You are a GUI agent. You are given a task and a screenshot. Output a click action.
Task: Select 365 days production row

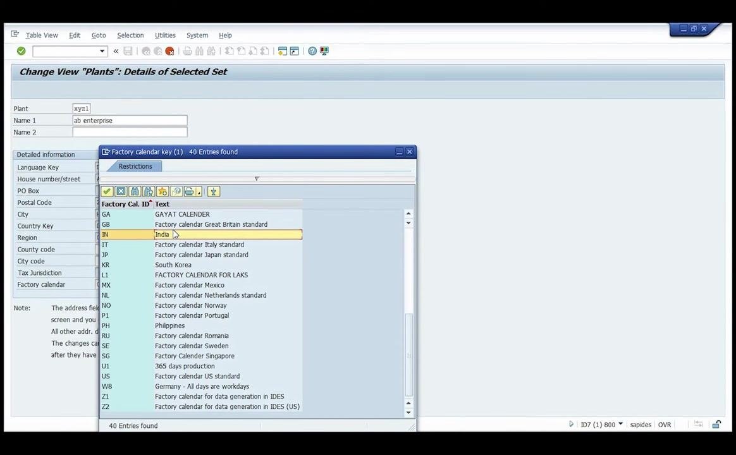201,367
